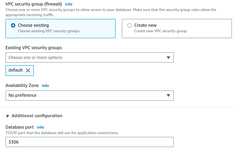Click the Database port input field
The width and height of the screenshot is (237, 153).
[90, 142]
